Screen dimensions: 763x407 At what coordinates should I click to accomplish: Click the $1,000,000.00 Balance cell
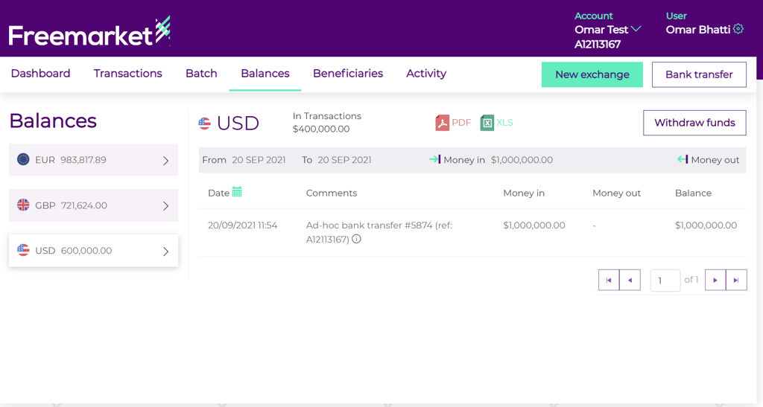[706, 225]
